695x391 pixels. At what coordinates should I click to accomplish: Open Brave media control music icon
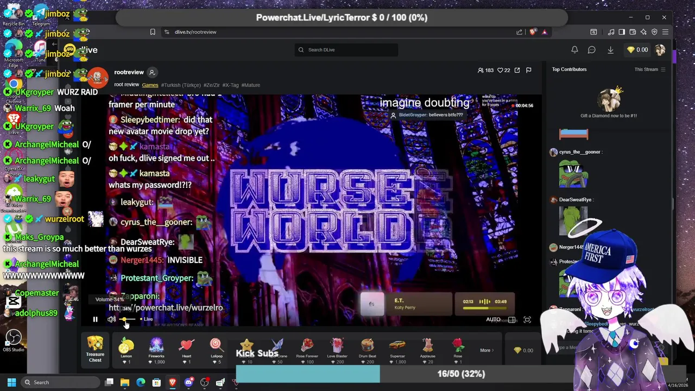(x=611, y=32)
